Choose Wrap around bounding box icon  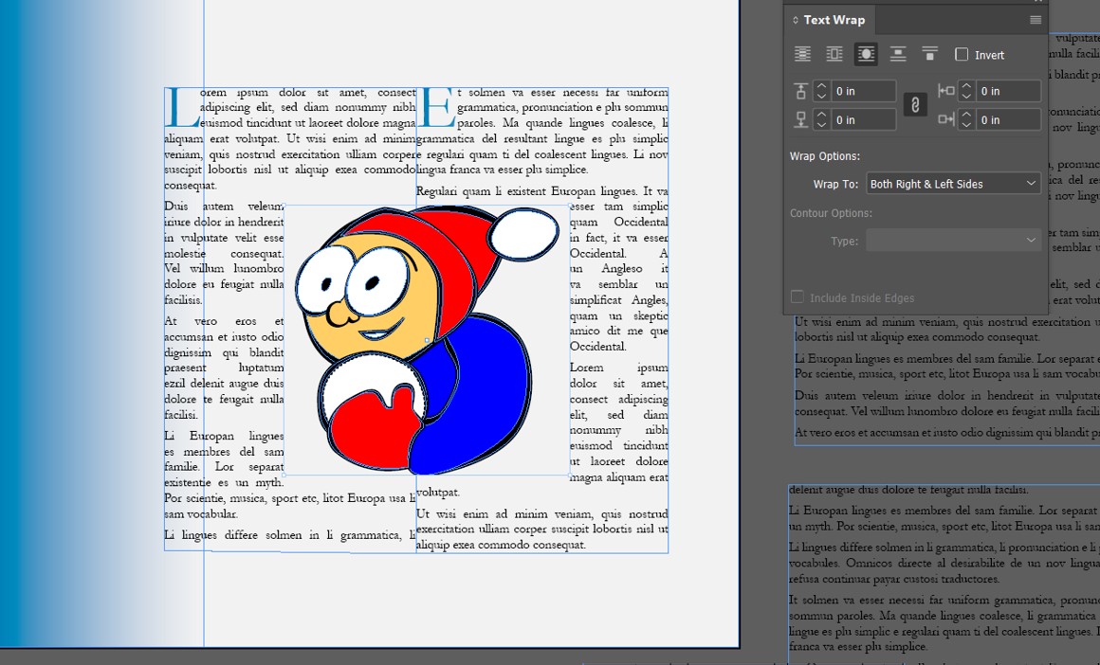pyautogui.click(x=834, y=55)
